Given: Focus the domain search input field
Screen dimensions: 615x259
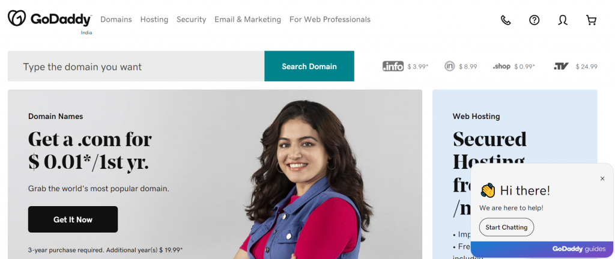Looking at the screenshot, I should [136, 66].
